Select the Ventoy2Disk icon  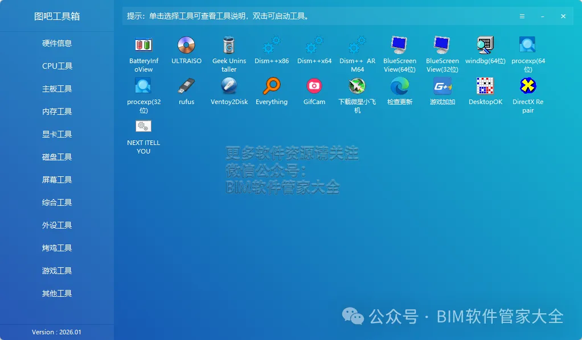point(229,86)
